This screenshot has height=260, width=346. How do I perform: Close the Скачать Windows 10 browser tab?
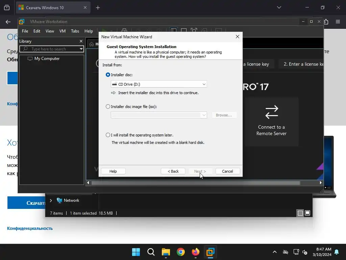[x=85, y=7]
